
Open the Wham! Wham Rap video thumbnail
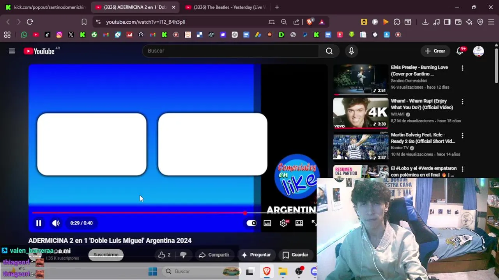[361, 113]
